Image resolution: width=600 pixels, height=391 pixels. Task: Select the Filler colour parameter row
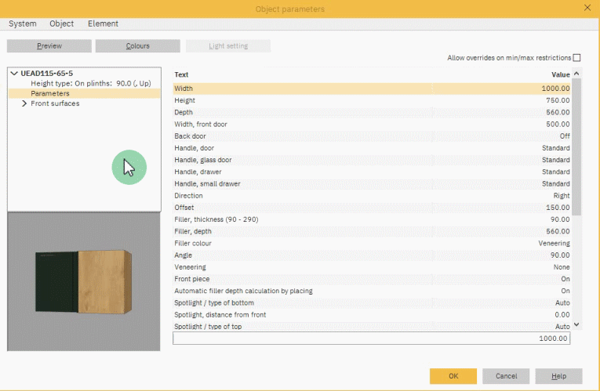(371, 244)
